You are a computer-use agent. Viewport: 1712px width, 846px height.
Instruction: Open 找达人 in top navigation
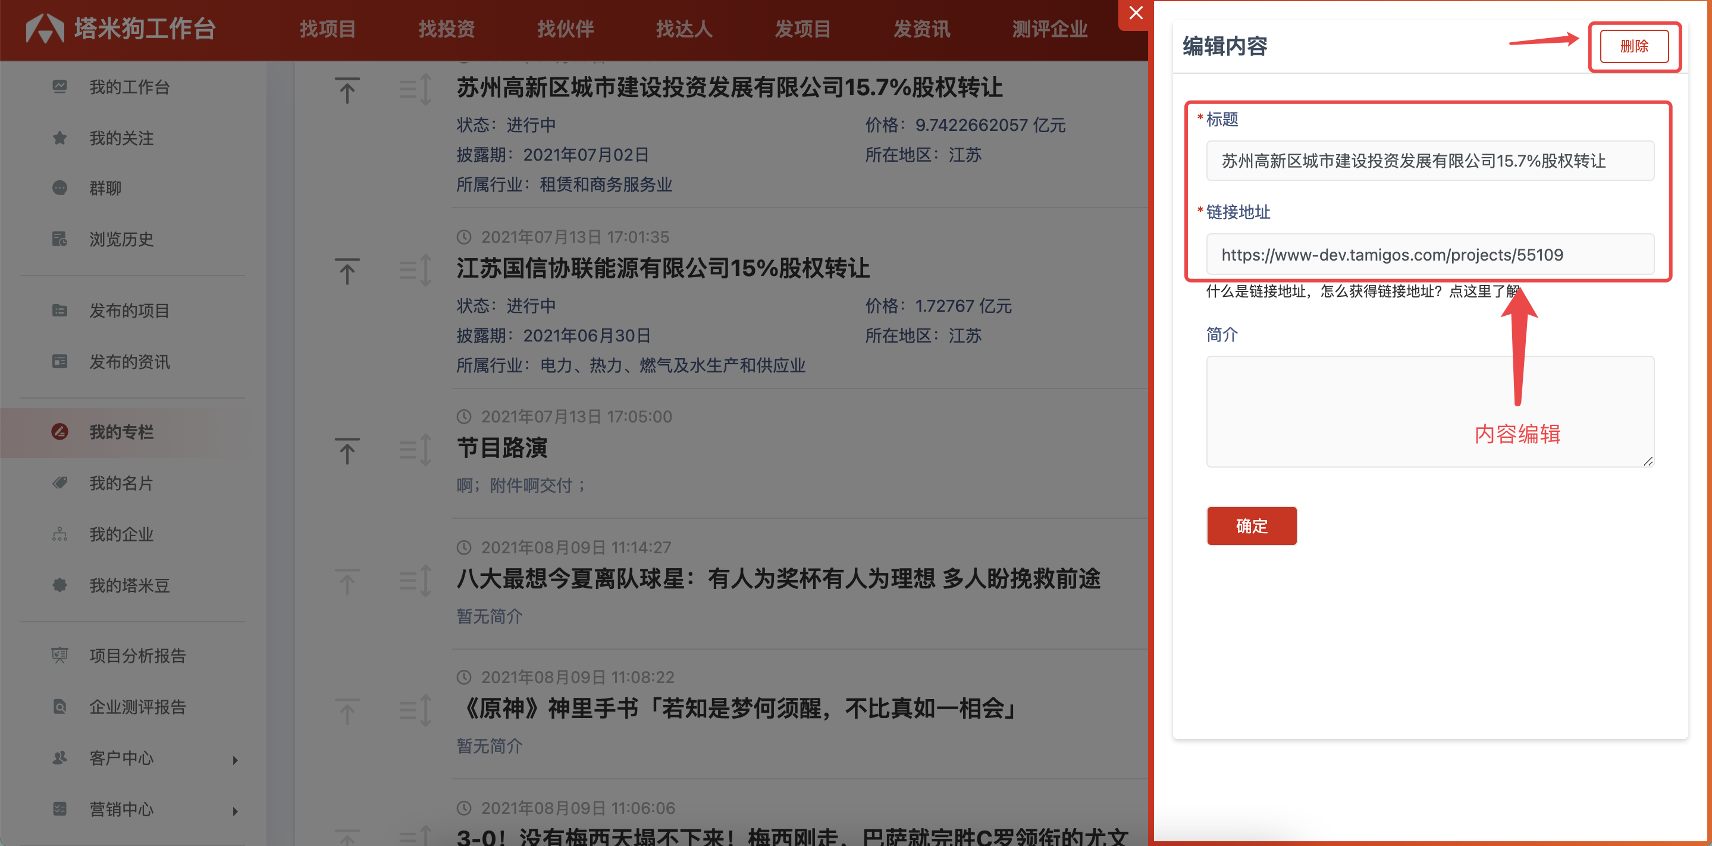(685, 29)
